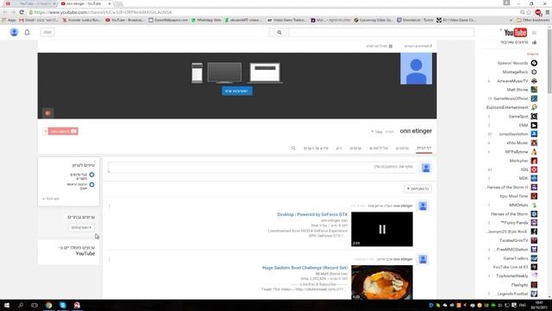The height and width of the screenshot is (311, 552).
Task: Open GameSpot subscription icon
Action: click(534, 117)
